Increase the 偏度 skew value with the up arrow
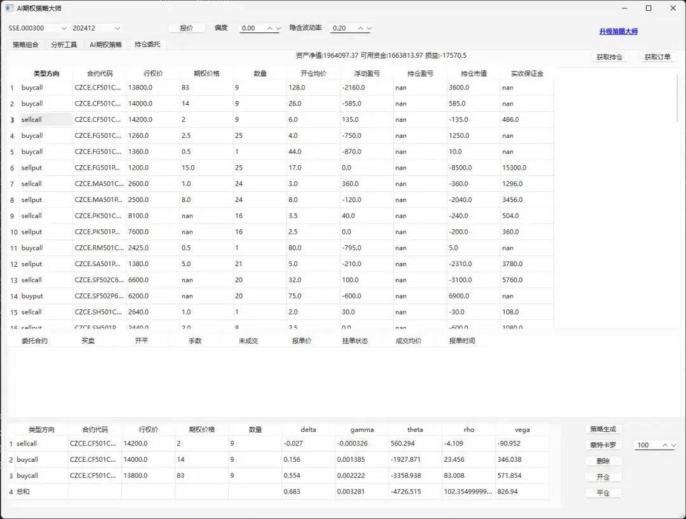686x519 pixels. (270, 28)
